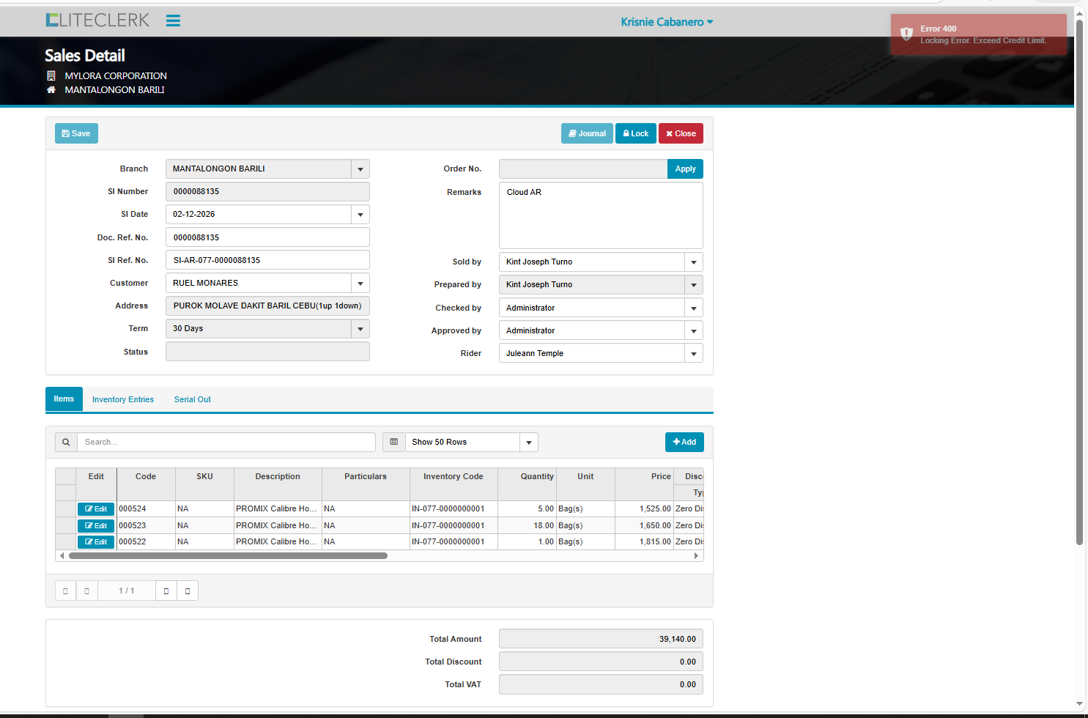Switch to the Inventory Entries tab
The image size is (1088, 718).
pos(123,399)
